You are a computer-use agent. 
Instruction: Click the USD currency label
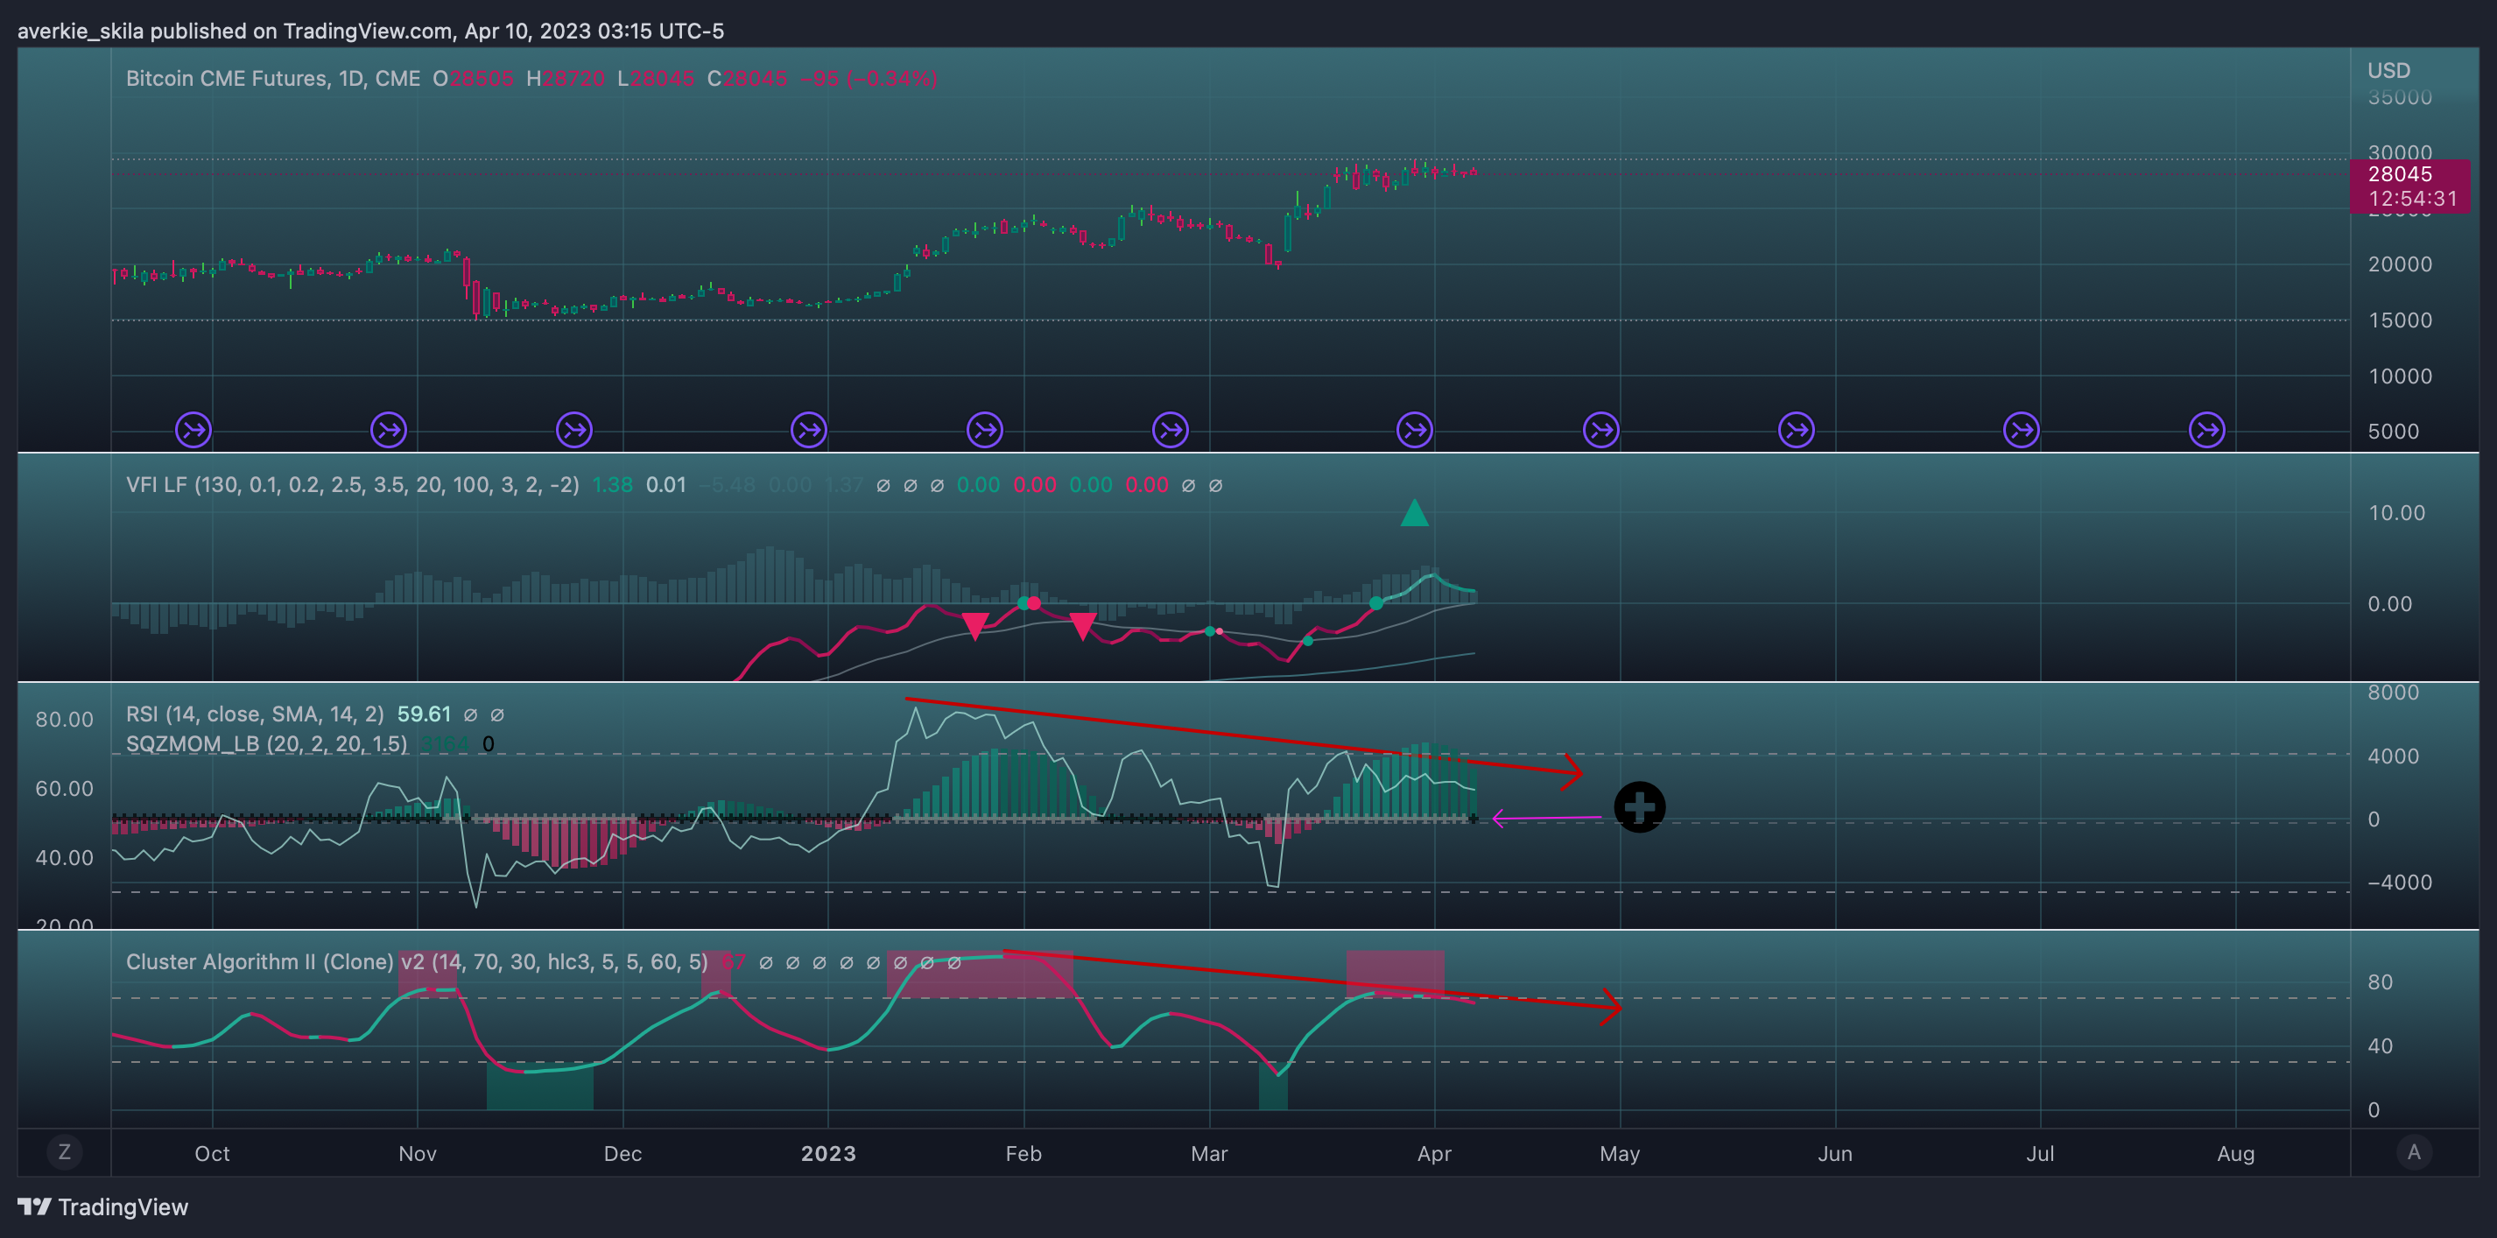(x=2389, y=71)
